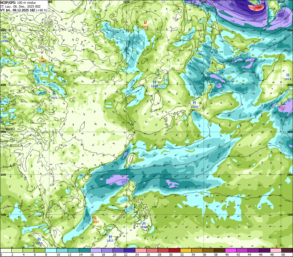Viewport: 293px width, 257px height.
Task: Click the H 1035 high pressure marker
Action: point(5,39)
